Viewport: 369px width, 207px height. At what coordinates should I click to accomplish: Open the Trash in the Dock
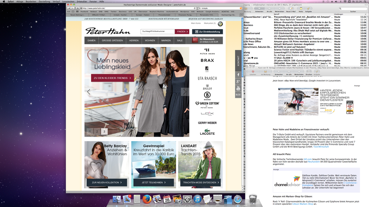pyautogui.click(x=253, y=199)
